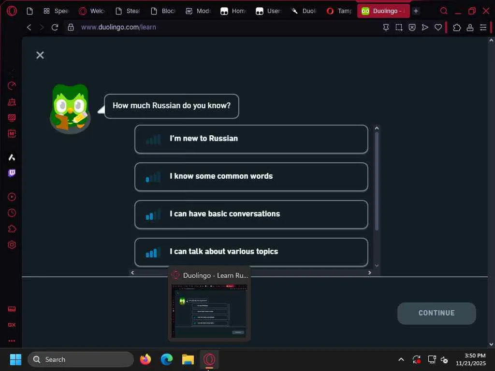Select I can talk about various topics
Viewport: 495px width, 371px height.
click(251, 252)
